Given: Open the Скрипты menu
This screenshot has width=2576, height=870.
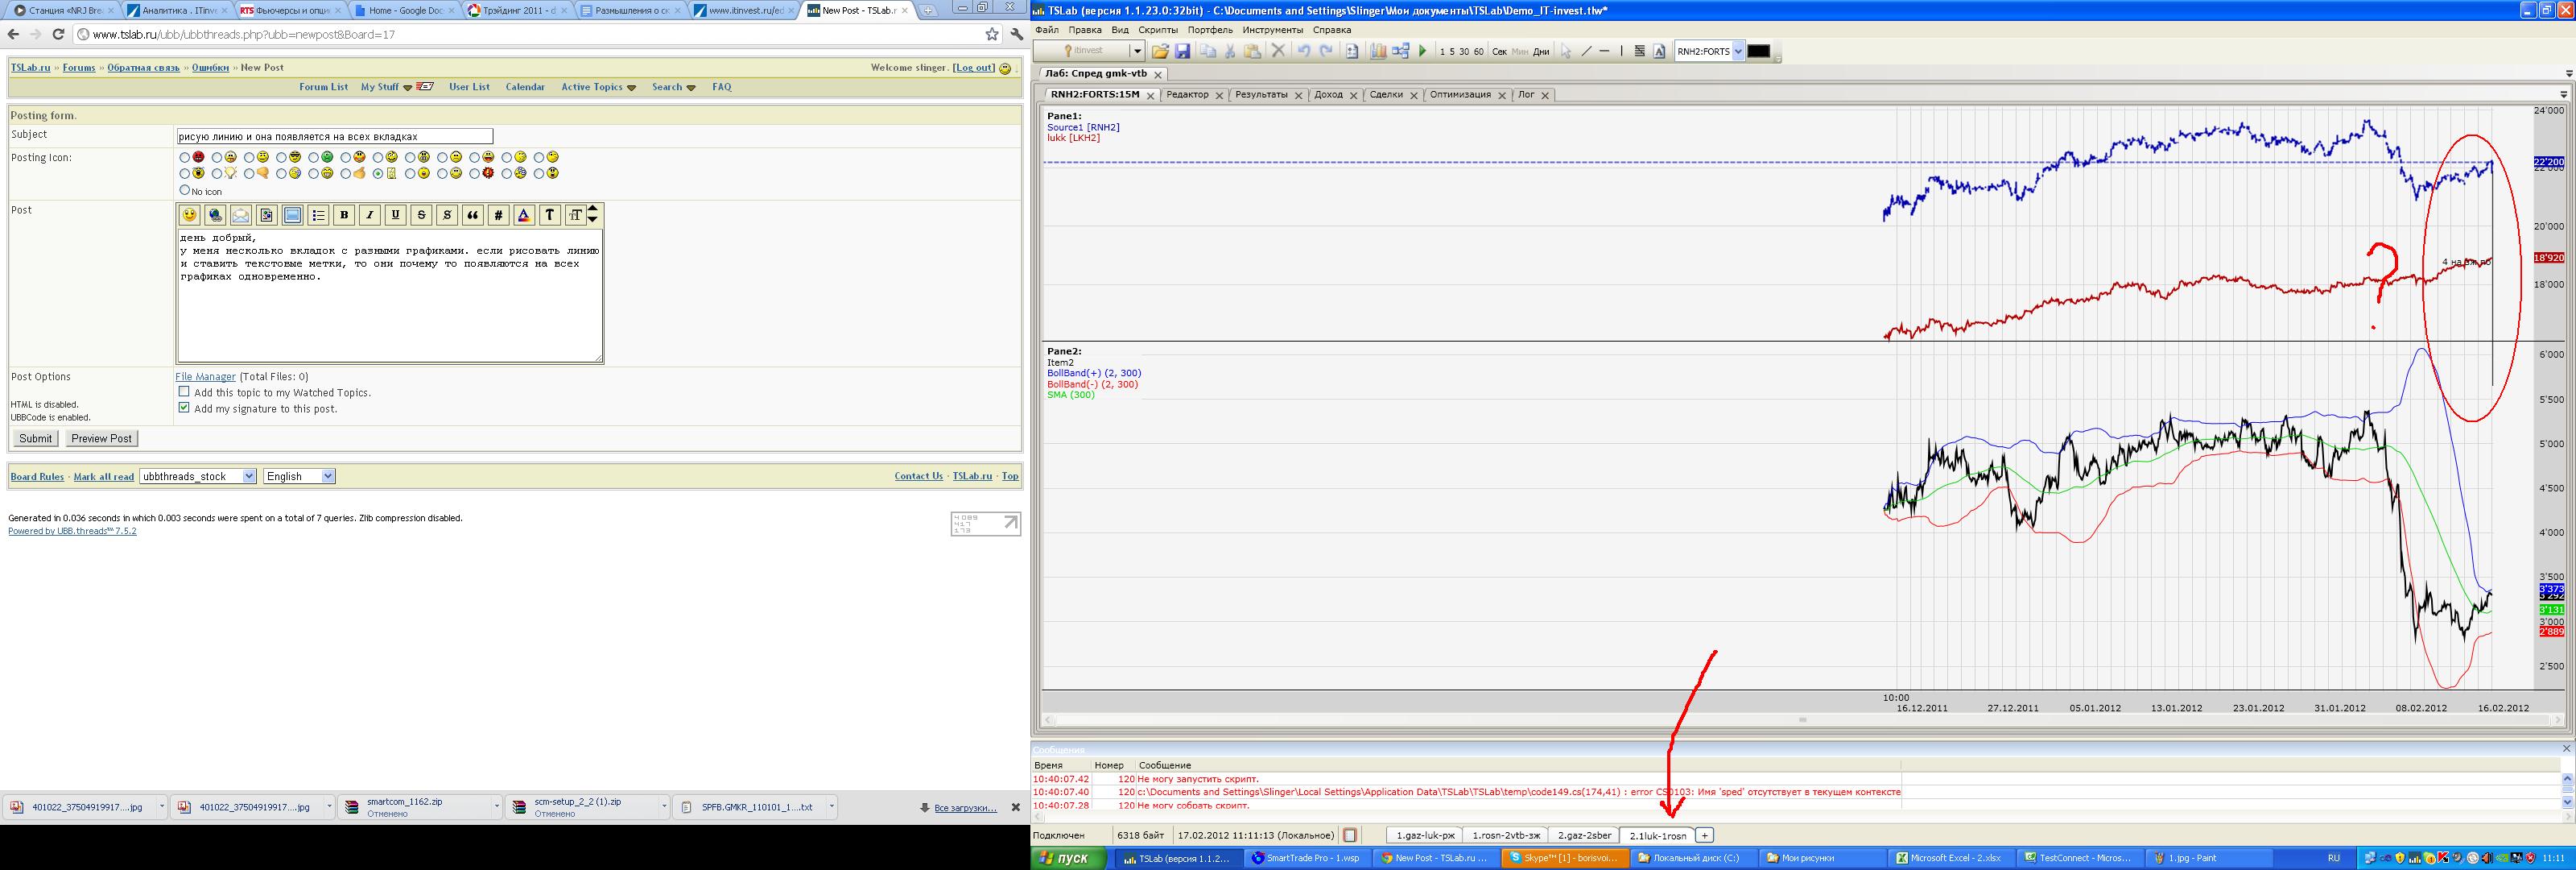Looking at the screenshot, I should [x=1158, y=30].
